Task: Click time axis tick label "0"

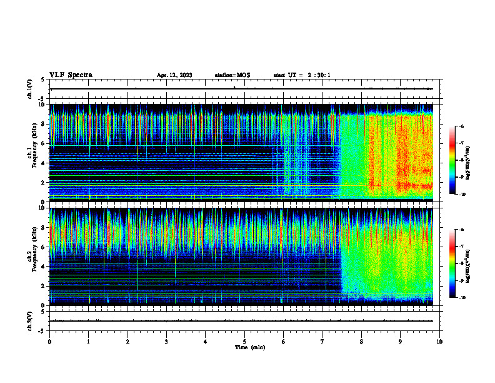Action: 49,342
